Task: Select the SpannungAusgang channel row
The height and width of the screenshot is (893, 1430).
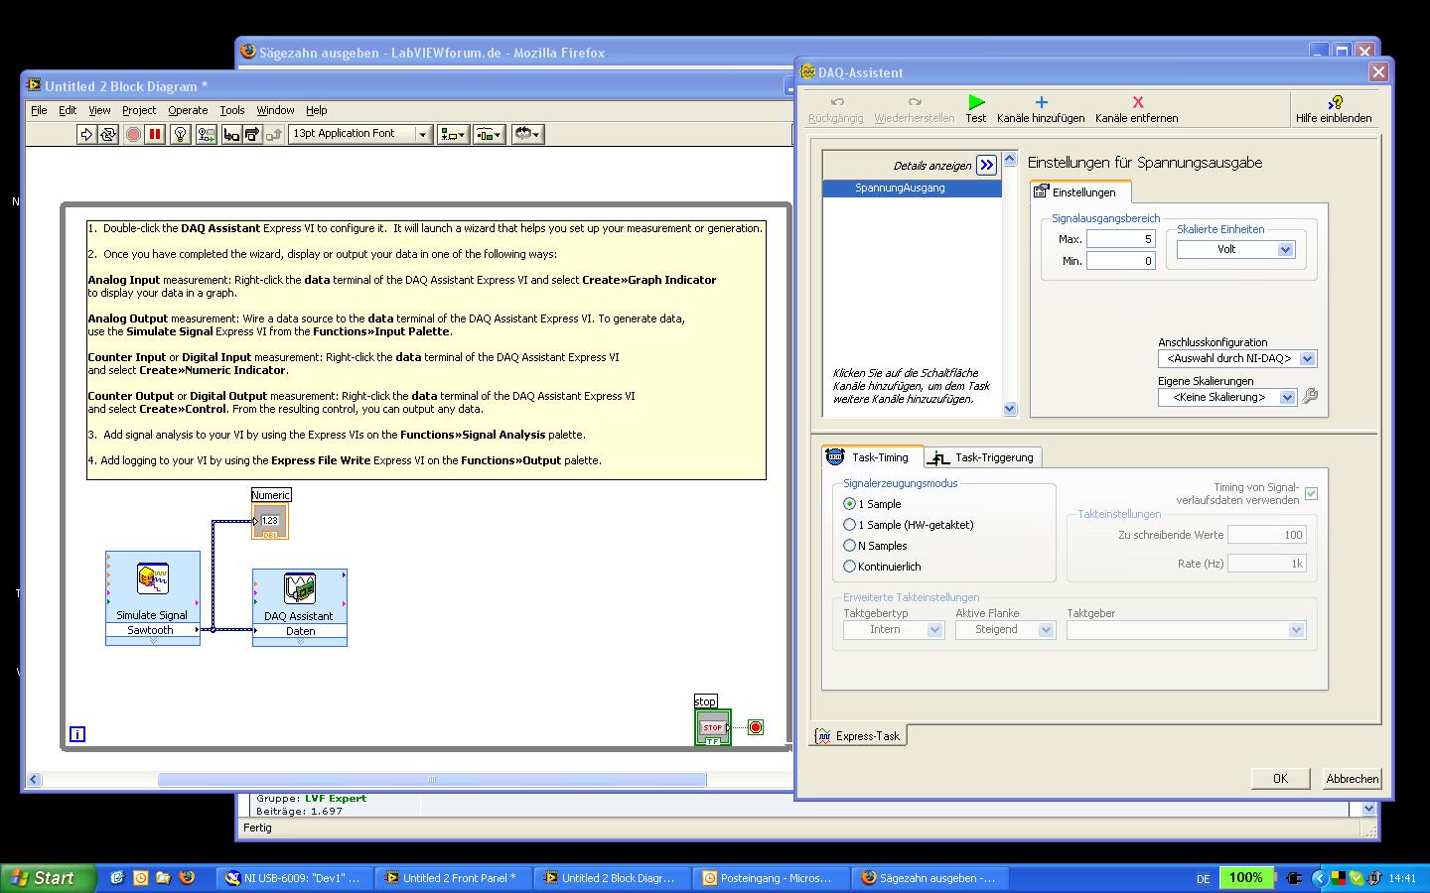Action: 912,189
